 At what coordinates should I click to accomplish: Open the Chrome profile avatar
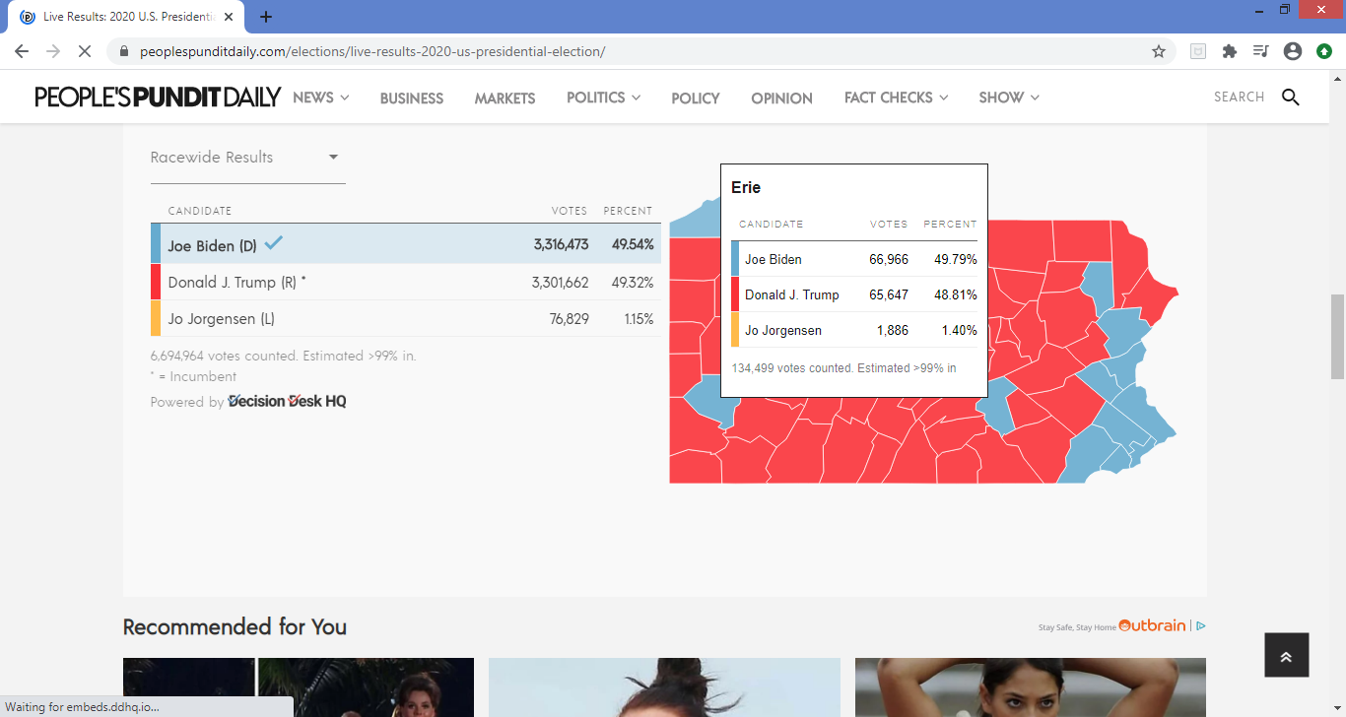click(1293, 51)
